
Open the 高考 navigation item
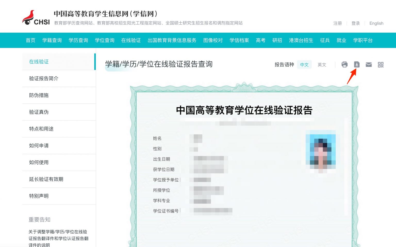click(261, 40)
